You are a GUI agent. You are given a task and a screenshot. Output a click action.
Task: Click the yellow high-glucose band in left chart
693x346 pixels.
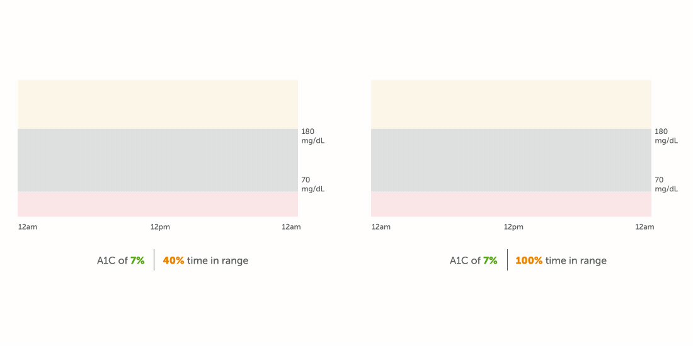coord(157,104)
